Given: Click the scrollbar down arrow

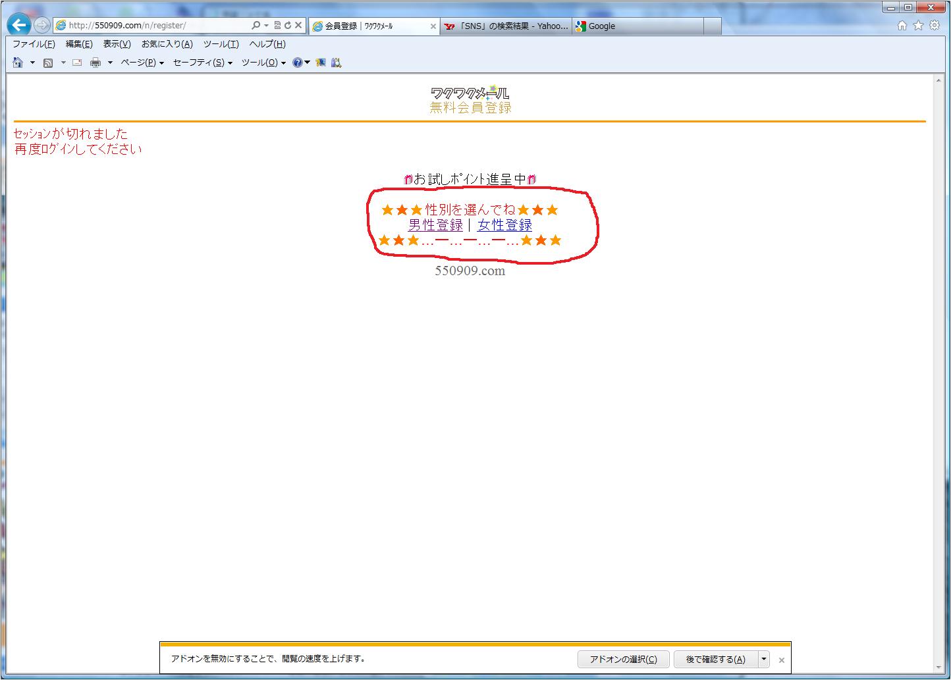Looking at the screenshot, I should 938,667.
